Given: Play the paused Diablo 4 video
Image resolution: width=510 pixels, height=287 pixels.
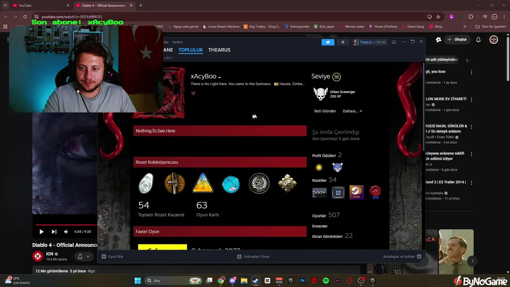Looking at the screenshot, I should point(41,232).
